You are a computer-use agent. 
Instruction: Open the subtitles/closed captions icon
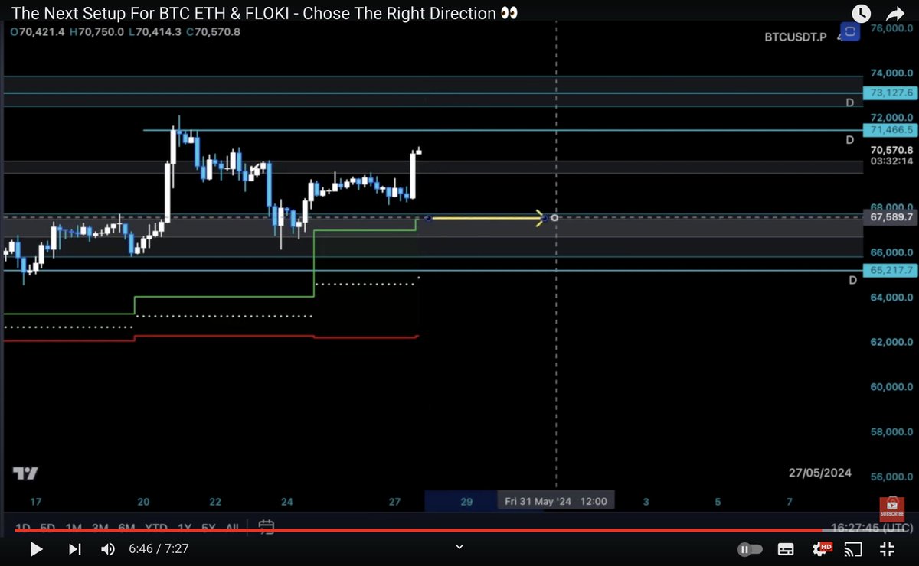point(786,548)
